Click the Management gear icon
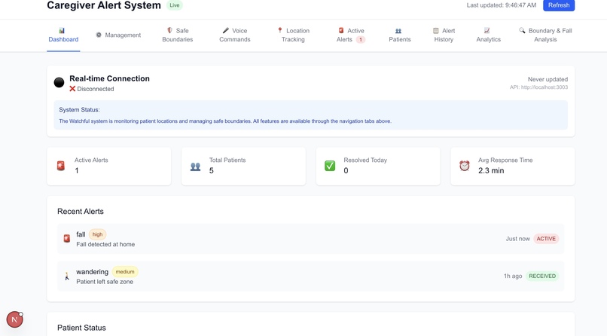607x336 pixels. pos(99,35)
